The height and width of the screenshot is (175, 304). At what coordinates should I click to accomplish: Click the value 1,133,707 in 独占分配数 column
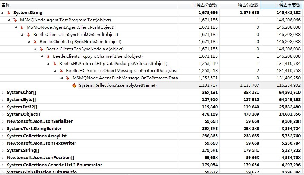[249, 85]
